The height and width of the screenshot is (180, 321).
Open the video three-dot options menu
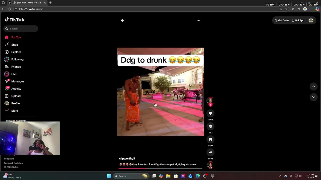tap(198, 20)
